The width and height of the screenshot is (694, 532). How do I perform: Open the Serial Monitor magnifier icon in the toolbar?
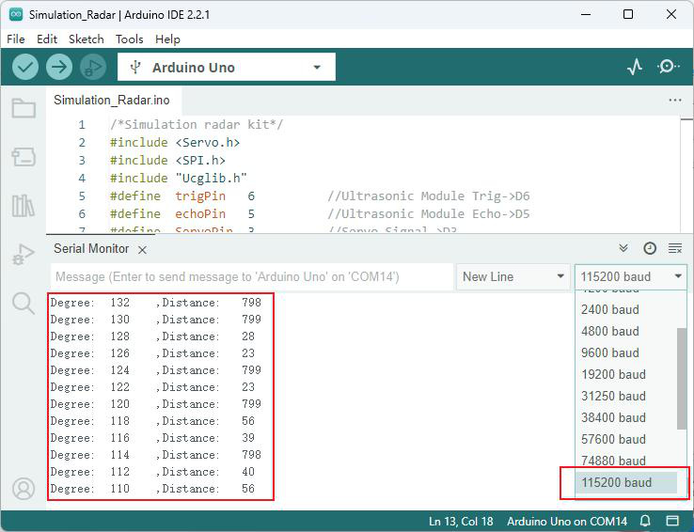point(669,67)
